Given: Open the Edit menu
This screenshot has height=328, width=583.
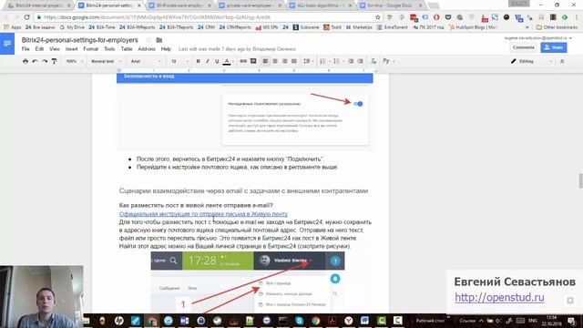Looking at the screenshot, I should [x=39, y=49].
